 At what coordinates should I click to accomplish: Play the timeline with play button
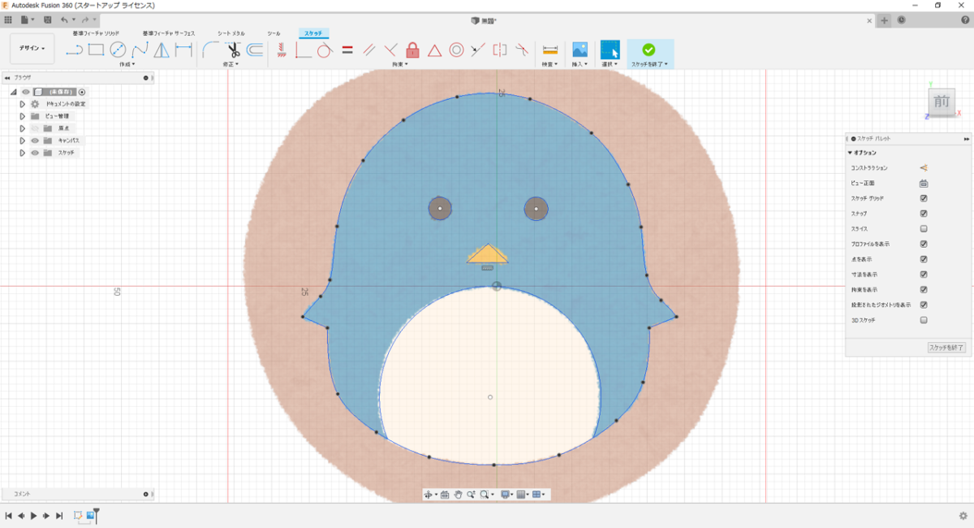click(33, 516)
